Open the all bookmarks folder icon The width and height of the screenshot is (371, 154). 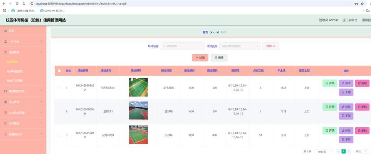coord(368,11)
